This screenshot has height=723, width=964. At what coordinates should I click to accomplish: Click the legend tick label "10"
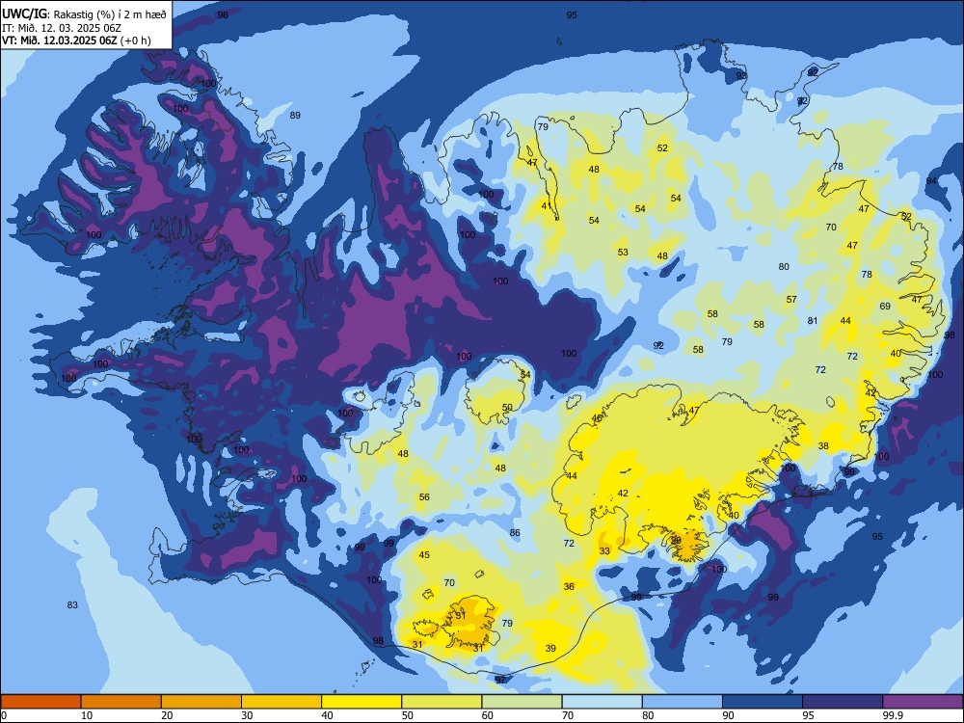pos(87,715)
